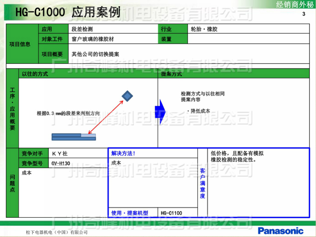Viewport: 316px width, 237px height.
Task: Click the 经销商外秘 label at top right
Action: point(294,5)
